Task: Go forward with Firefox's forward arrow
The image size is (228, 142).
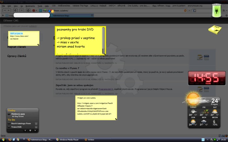Action: coord(9,10)
